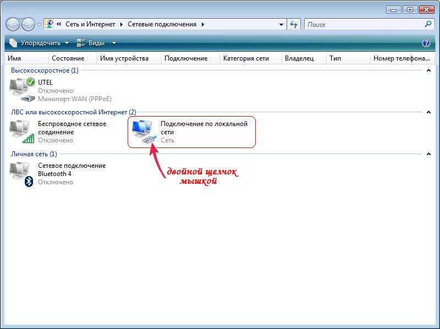Click the magnifier search icon
Image resolution: width=440 pixels, height=329 pixels.
click(x=428, y=24)
